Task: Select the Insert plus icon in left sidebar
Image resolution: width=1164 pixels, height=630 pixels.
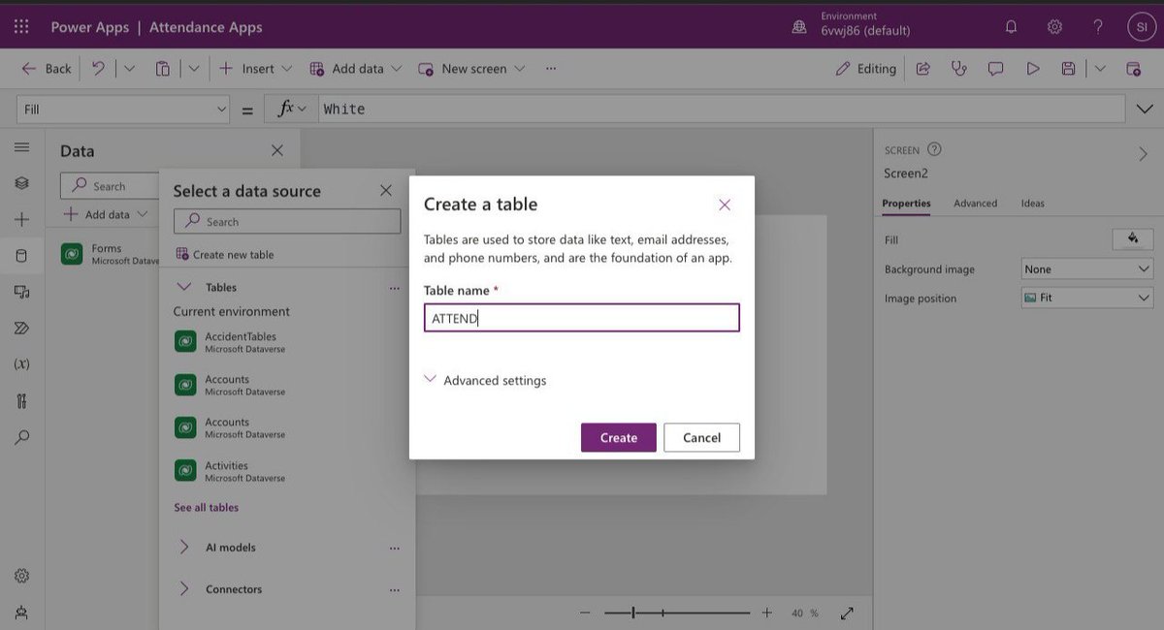Action: (21, 218)
